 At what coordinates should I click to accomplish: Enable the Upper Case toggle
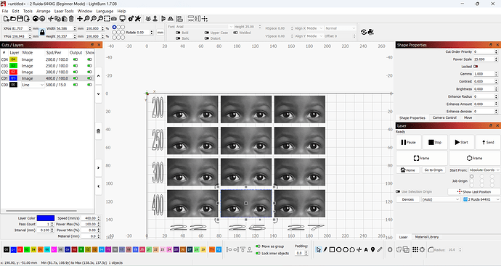click(x=207, y=33)
